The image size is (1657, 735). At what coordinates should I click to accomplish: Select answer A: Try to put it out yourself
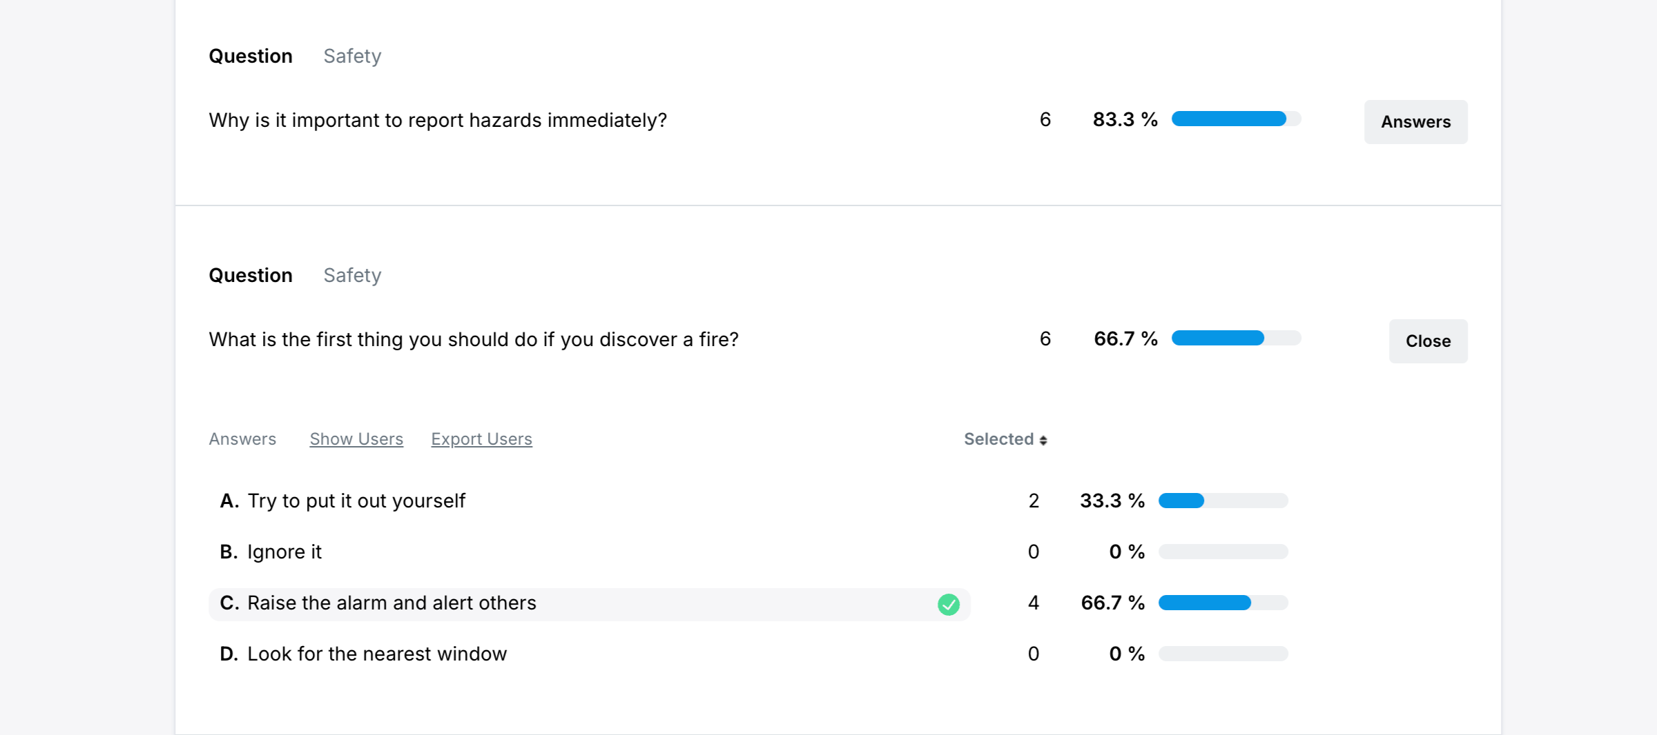point(356,501)
